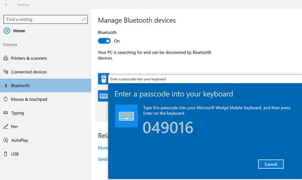Screen dimensions: 302x180
Task: Click the partially hidden Send link
Action: 103,159
